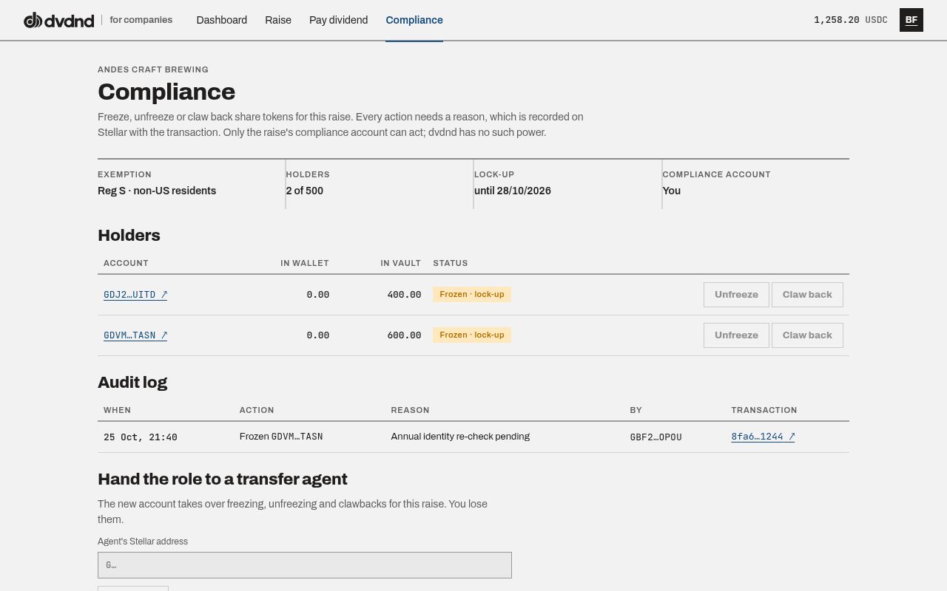Click the action Frozen GDVM…TASN
Screen dimensions: 947x591
281,437
